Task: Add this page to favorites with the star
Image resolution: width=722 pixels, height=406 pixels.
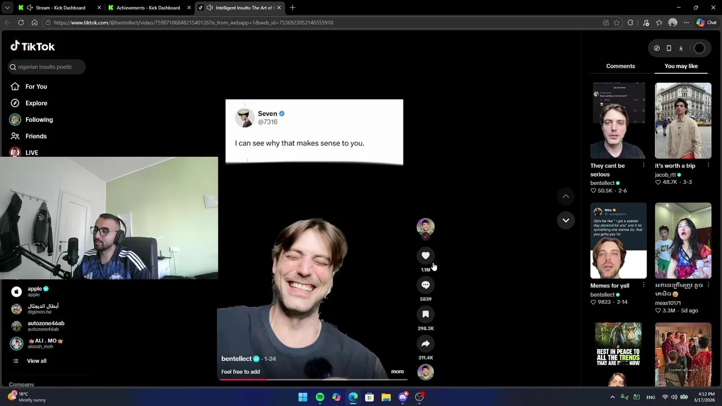Action: pos(617,23)
